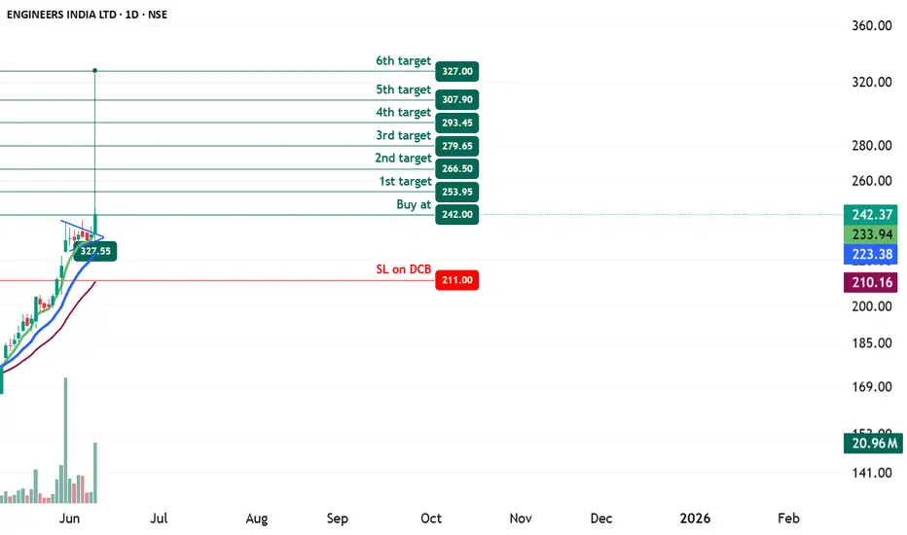The width and height of the screenshot is (907, 535).
Task: Click the blue 223.38 moving average tag
Action: tap(871, 254)
